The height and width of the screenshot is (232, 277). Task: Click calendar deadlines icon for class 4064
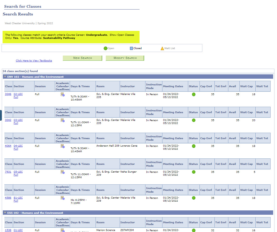pos(63,146)
